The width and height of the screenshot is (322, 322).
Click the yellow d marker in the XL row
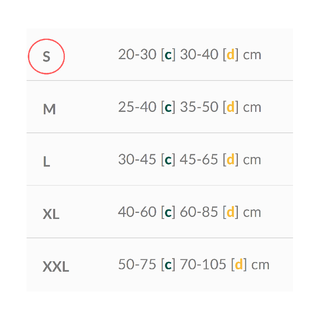pos(230,212)
